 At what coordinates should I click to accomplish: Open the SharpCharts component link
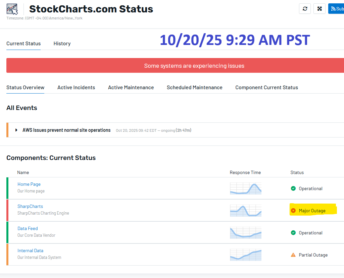point(30,206)
